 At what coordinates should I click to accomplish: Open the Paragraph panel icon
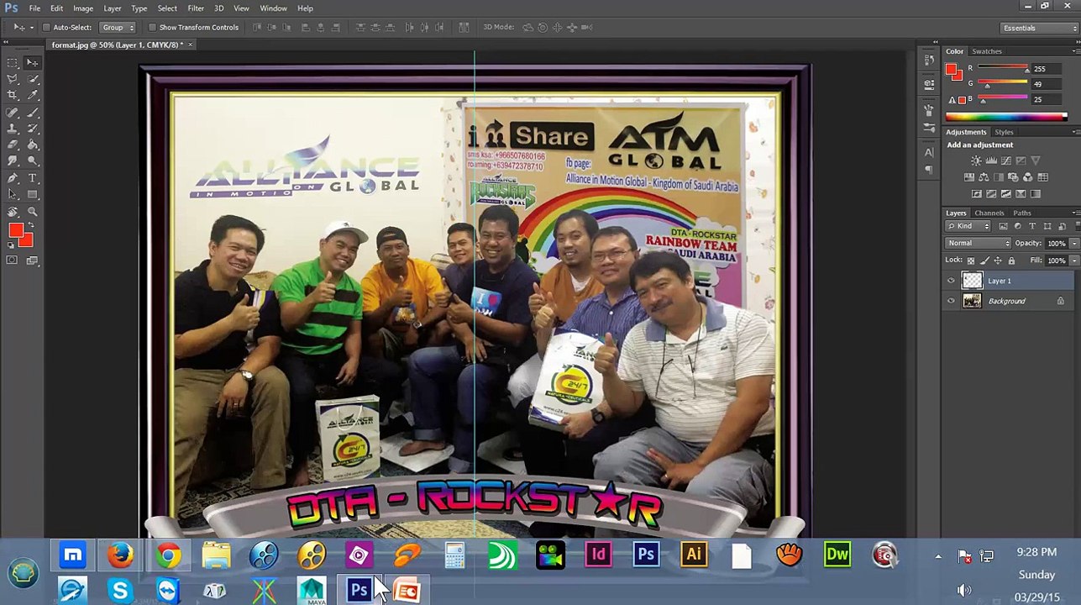point(929,169)
